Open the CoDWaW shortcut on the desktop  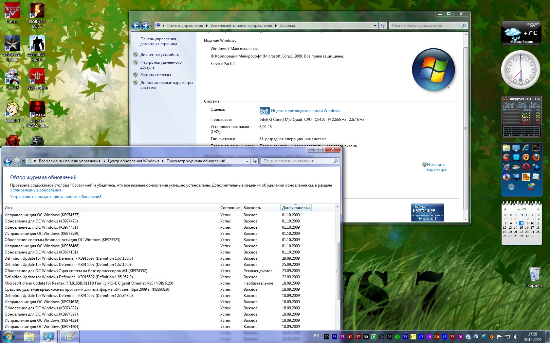(12, 48)
